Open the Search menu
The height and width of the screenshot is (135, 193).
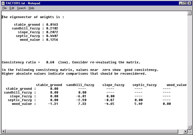pyautogui.click(x=21, y=8)
